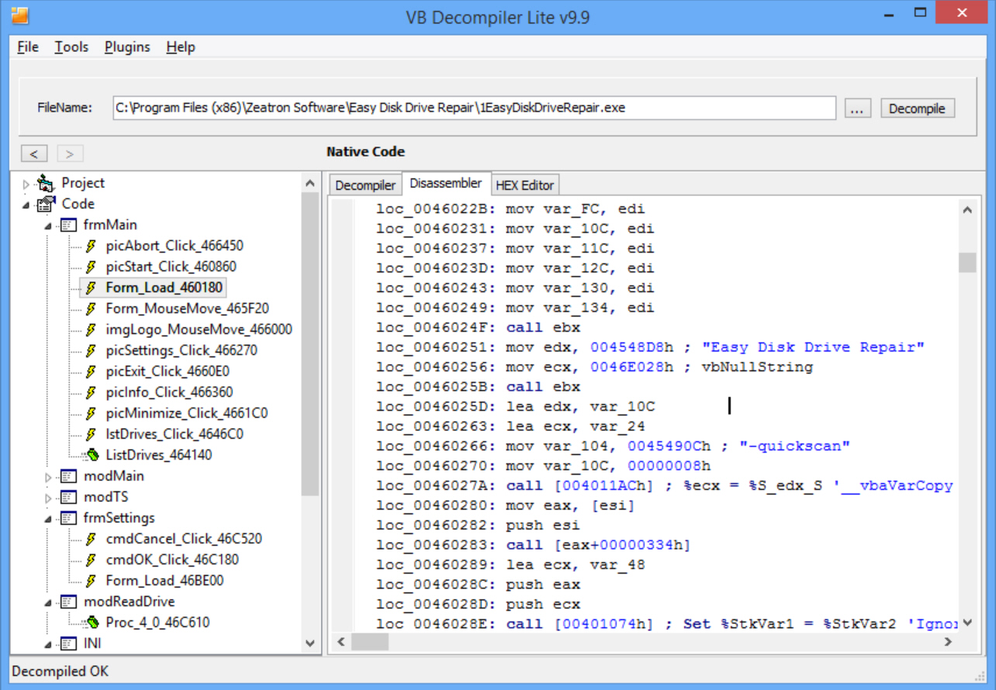Open the Plugins menu
This screenshot has height=690, width=996.
[x=127, y=47]
